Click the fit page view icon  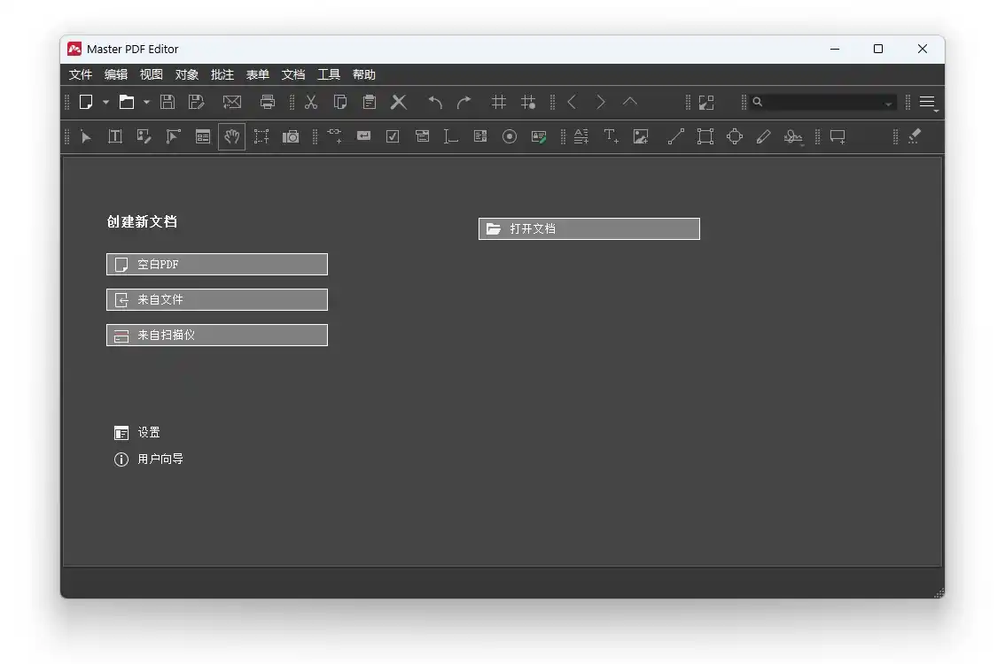(706, 103)
